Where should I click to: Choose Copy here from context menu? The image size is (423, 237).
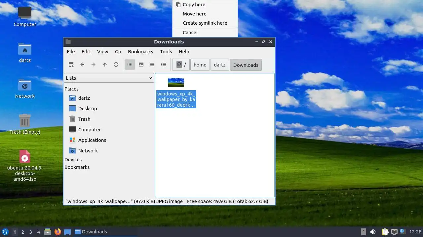pos(205,5)
